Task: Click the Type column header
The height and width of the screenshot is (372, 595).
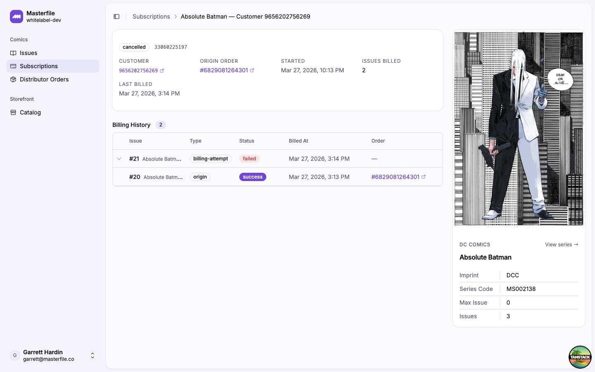Action: point(195,141)
